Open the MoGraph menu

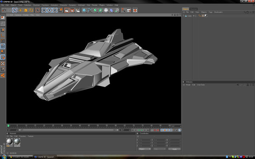coord(81,5)
